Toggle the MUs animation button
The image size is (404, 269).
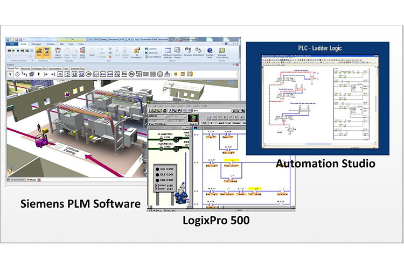39,53
